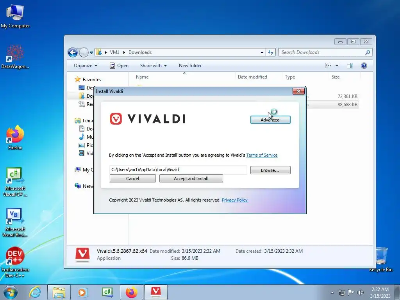This screenshot has height=300, width=400.
Task: Click the Explorer Back arrow button
Action: point(73,53)
